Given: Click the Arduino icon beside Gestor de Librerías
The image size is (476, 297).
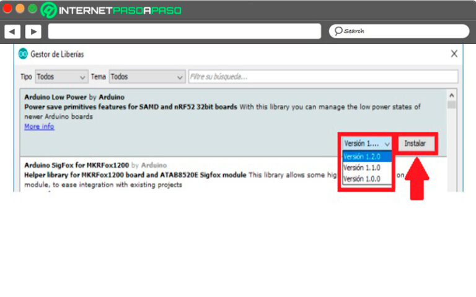Looking at the screenshot, I should tap(23, 54).
